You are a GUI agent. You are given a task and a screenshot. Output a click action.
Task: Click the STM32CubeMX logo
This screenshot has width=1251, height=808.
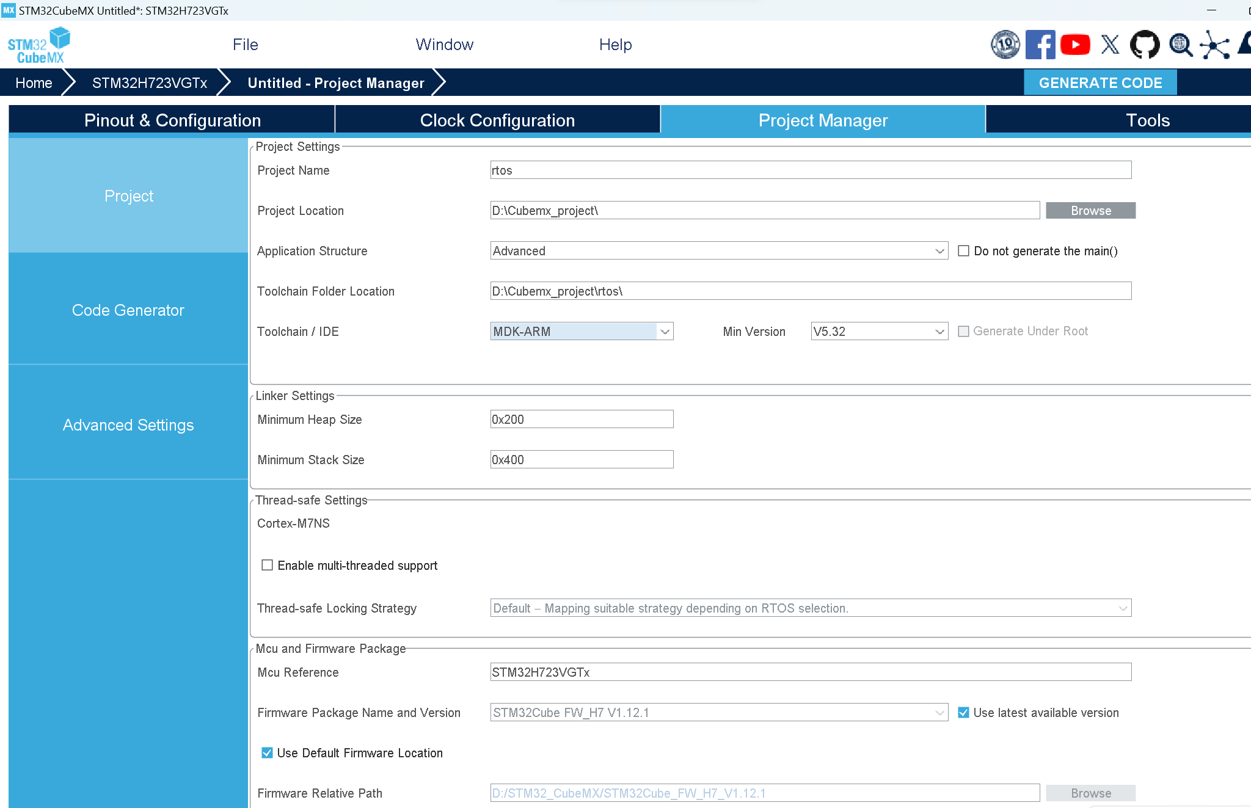point(38,45)
